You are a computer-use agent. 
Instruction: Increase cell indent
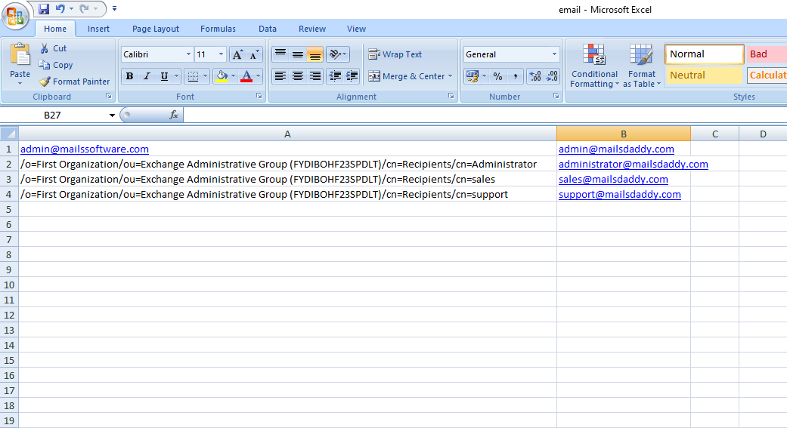tap(352, 76)
